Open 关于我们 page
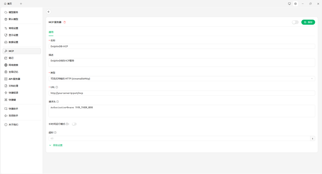Screen dimensions: 322x174 click(x=14, y=125)
